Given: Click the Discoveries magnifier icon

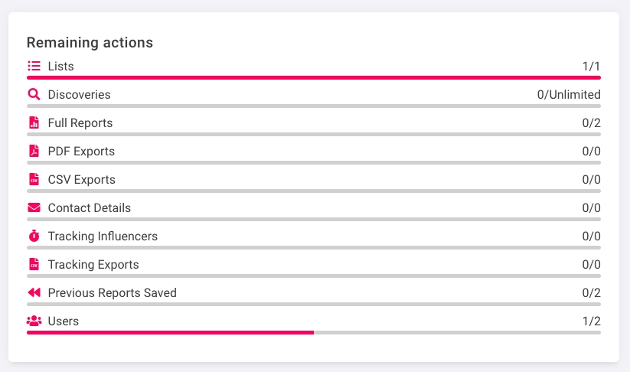Looking at the screenshot, I should (x=34, y=95).
